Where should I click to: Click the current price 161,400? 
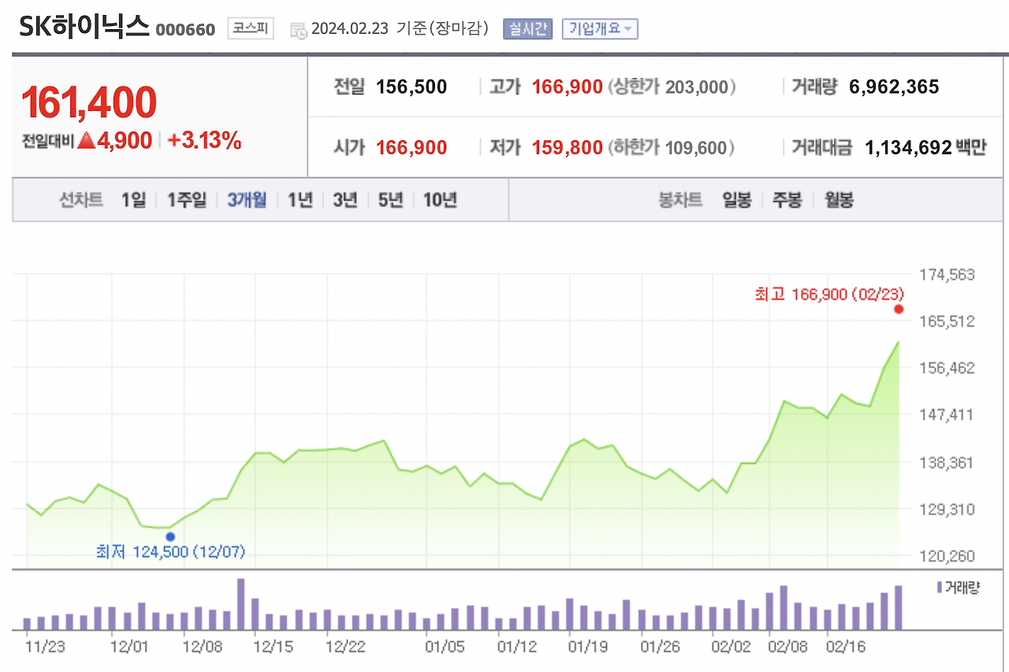point(89,102)
